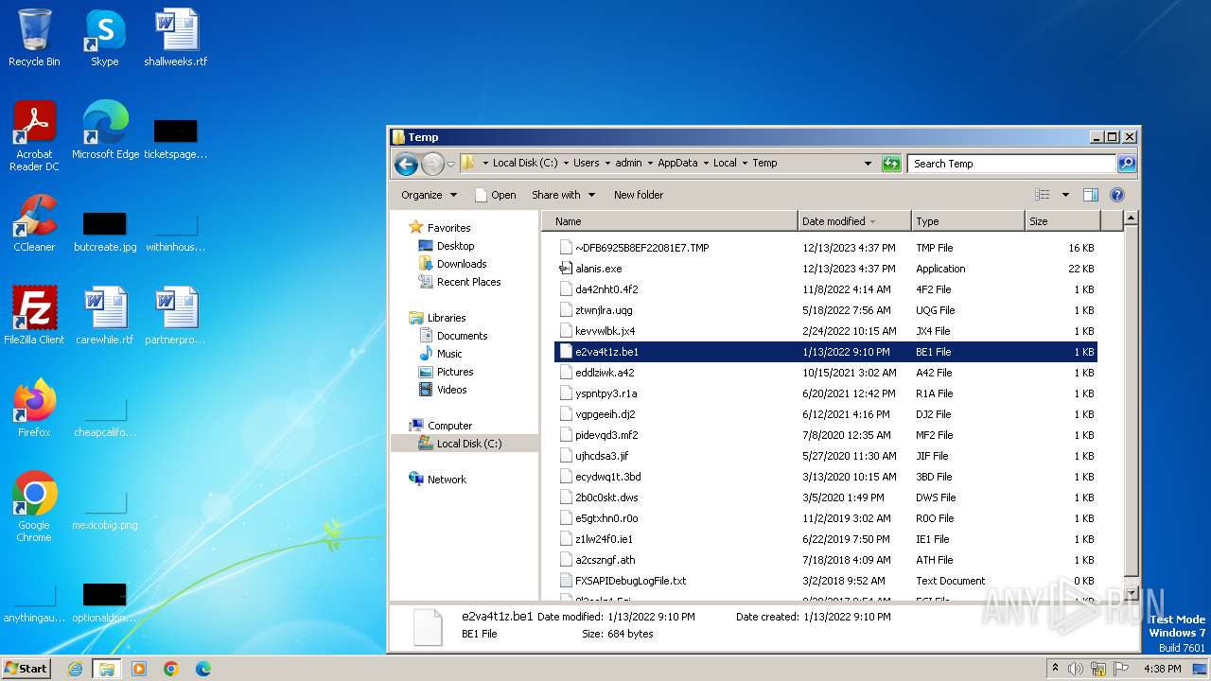Open Edge from the taskbar
Viewport: 1211px width, 681px height.
(202, 669)
